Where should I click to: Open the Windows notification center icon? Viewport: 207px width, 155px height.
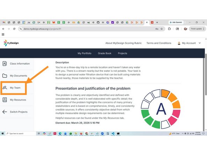coord(204,133)
